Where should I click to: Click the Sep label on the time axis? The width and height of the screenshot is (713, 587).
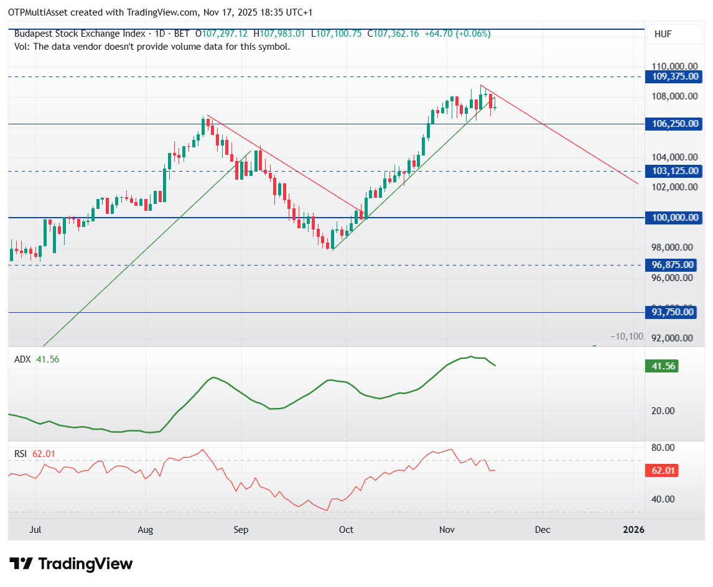(241, 530)
